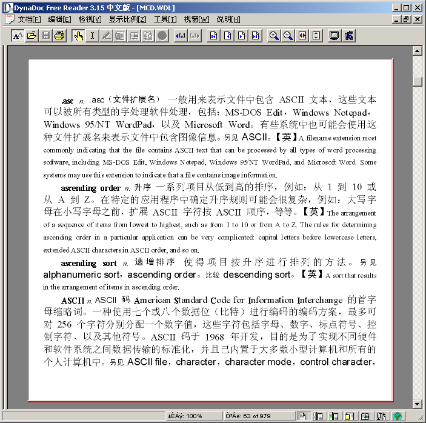The height and width of the screenshot is (423, 426).
Task: Zoom out with the magnifier minus icon
Action: pos(288,36)
